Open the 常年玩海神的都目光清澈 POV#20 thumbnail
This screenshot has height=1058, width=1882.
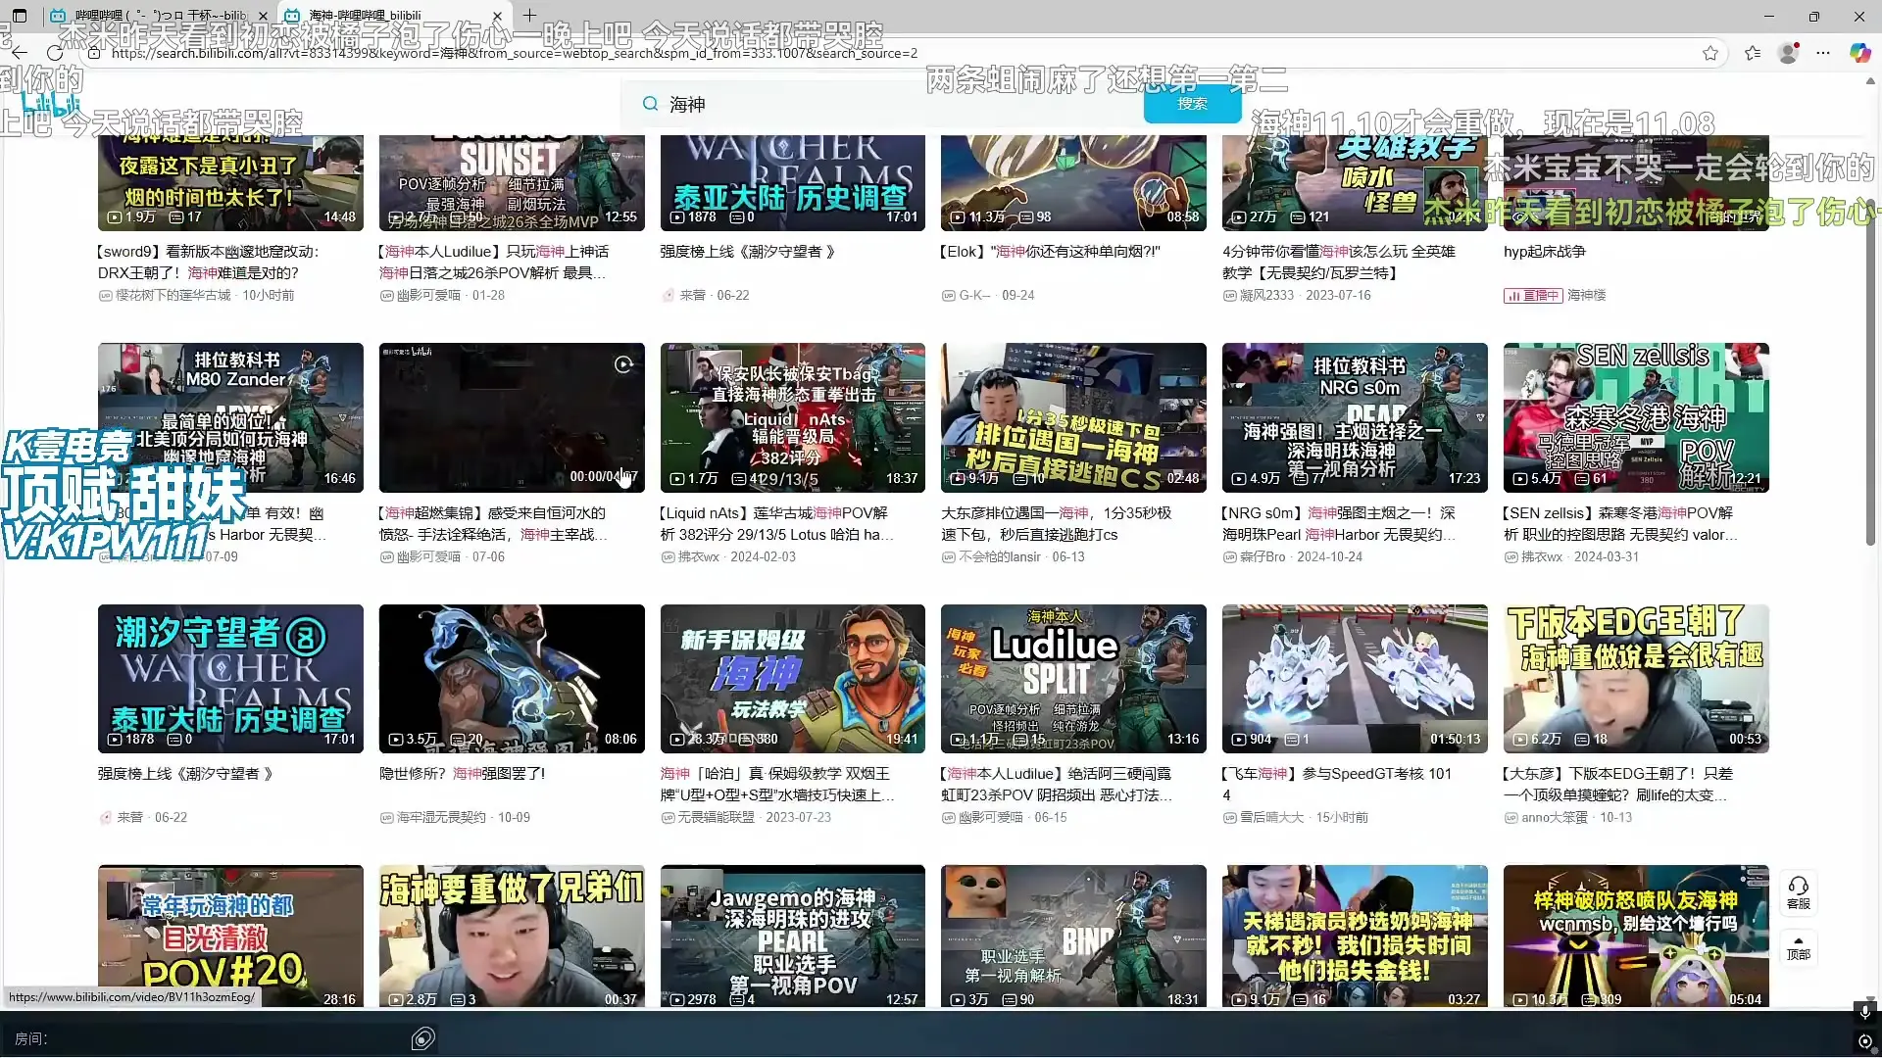[x=230, y=937]
